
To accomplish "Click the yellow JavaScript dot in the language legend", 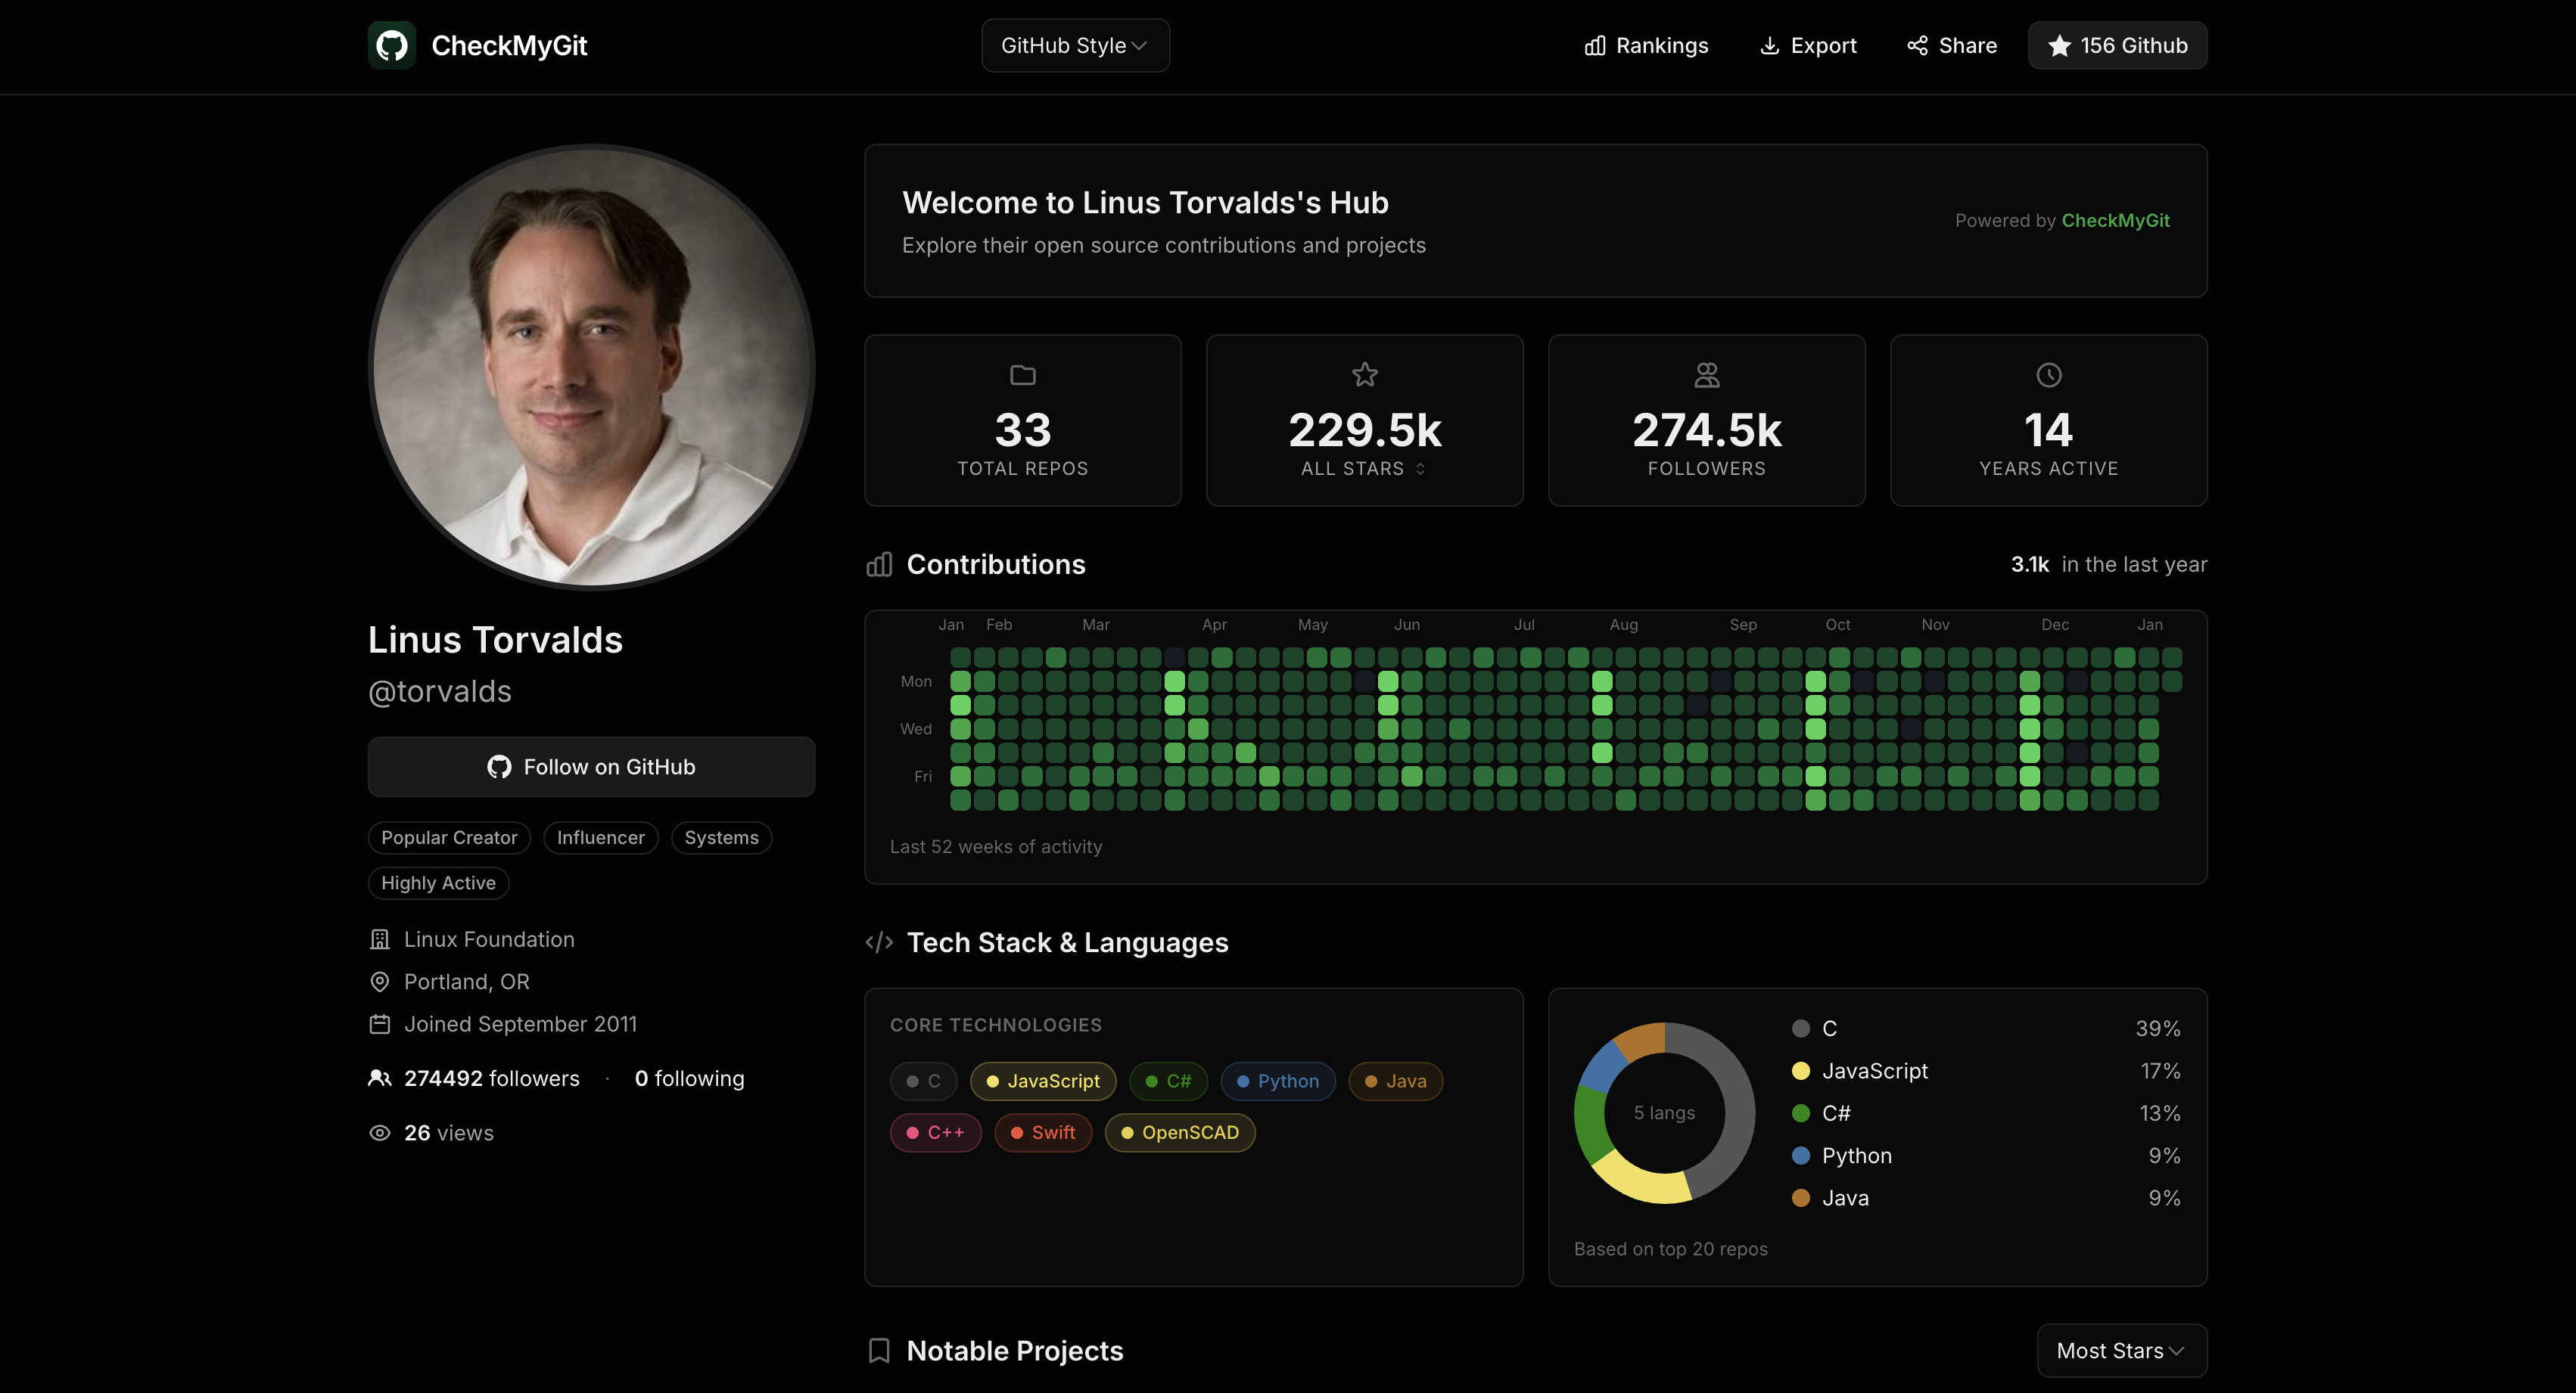I will coord(1800,1070).
